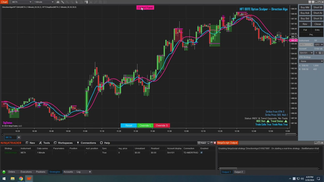This screenshot has height=182, width=324.
Task: Click the zoom out magnifier icon
Action: tap(72, 2)
